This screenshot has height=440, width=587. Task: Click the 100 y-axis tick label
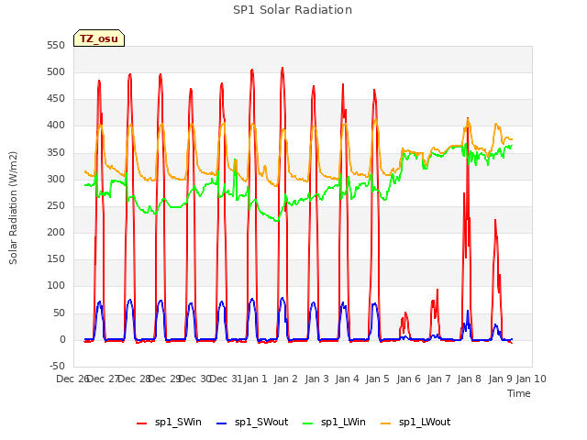[56, 285]
